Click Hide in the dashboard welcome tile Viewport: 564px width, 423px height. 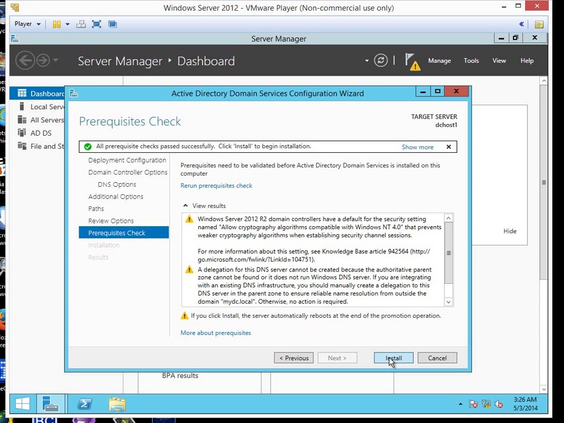tap(510, 231)
